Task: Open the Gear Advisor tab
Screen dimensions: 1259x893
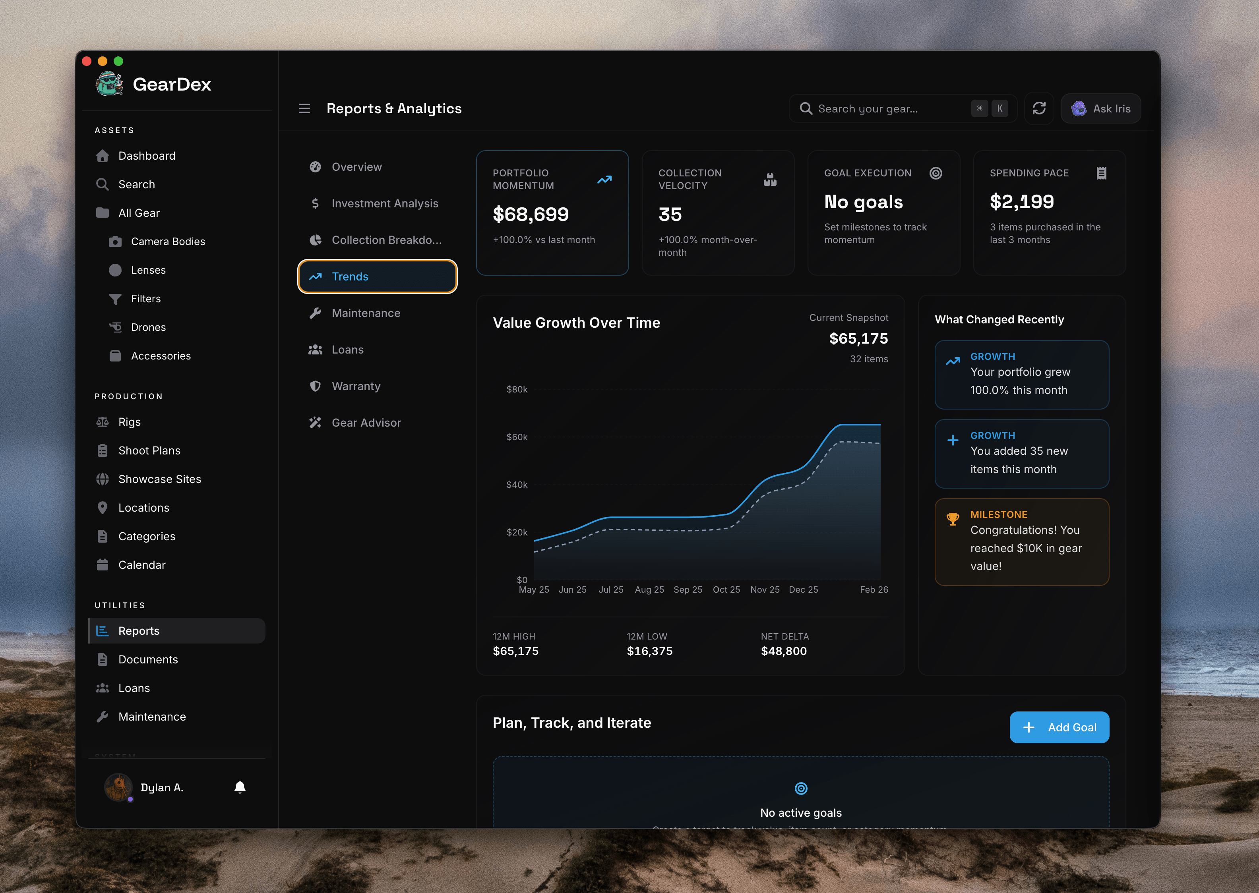Action: [377, 423]
